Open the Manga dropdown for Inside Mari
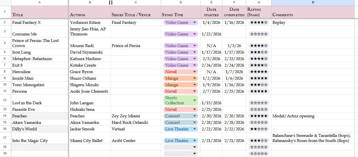The height and width of the screenshot is (157, 358). (194, 78)
